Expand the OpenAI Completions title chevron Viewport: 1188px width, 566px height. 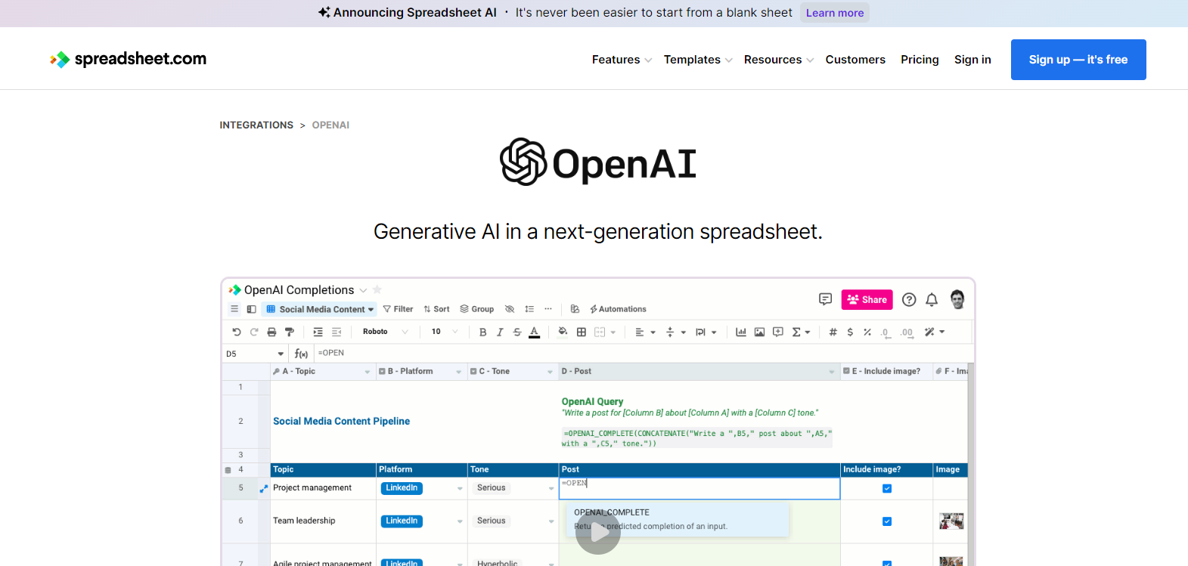pyautogui.click(x=363, y=290)
